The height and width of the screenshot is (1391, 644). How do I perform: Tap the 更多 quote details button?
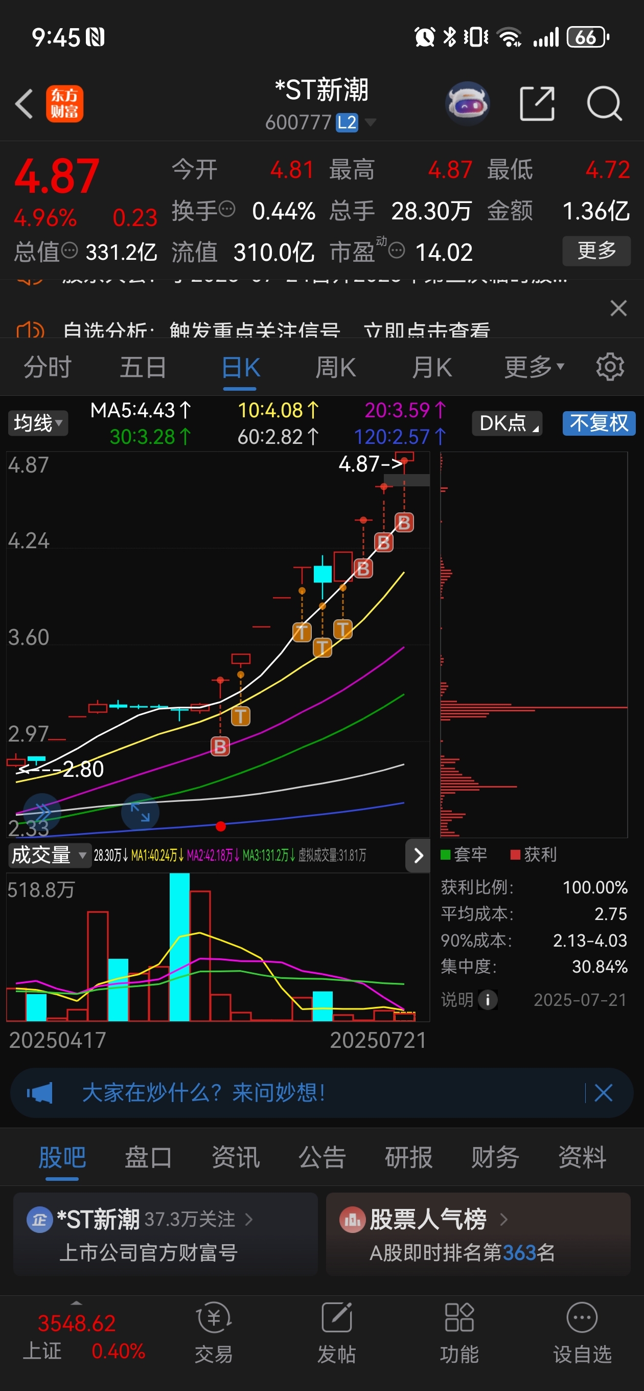596,251
